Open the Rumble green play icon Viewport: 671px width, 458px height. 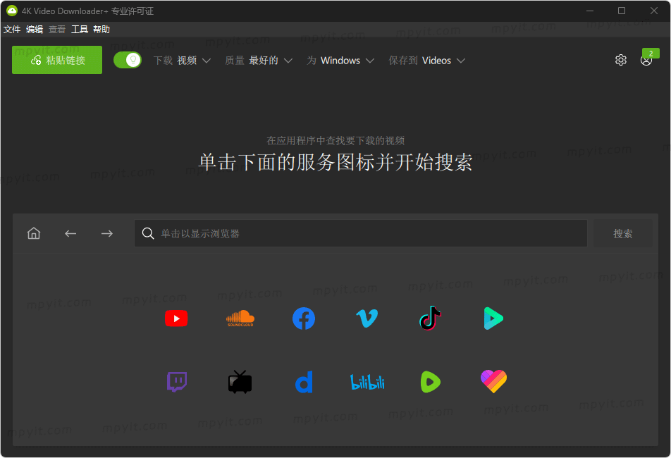coord(431,381)
